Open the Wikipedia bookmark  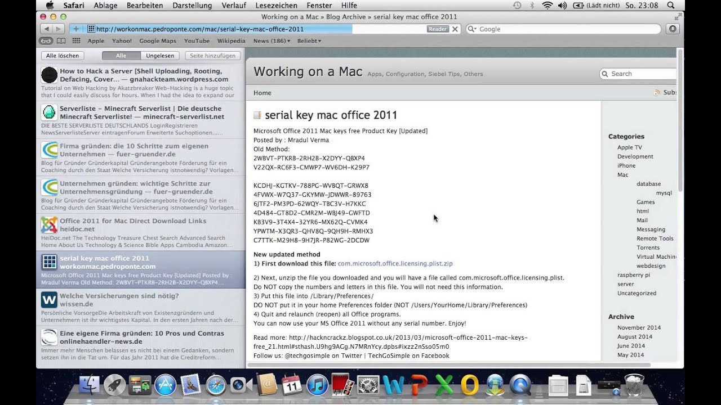click(x=231, y=40)
